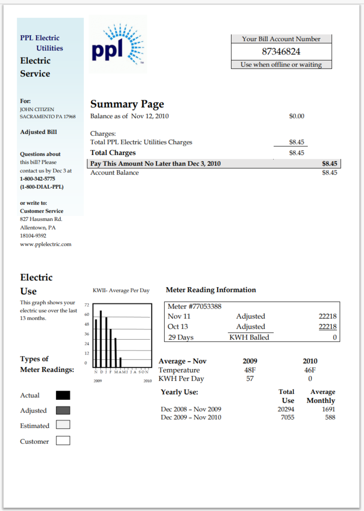Viewport: 364px width, 511px height.
Task: Click the PPL logo image
Action: pos(118,44)
